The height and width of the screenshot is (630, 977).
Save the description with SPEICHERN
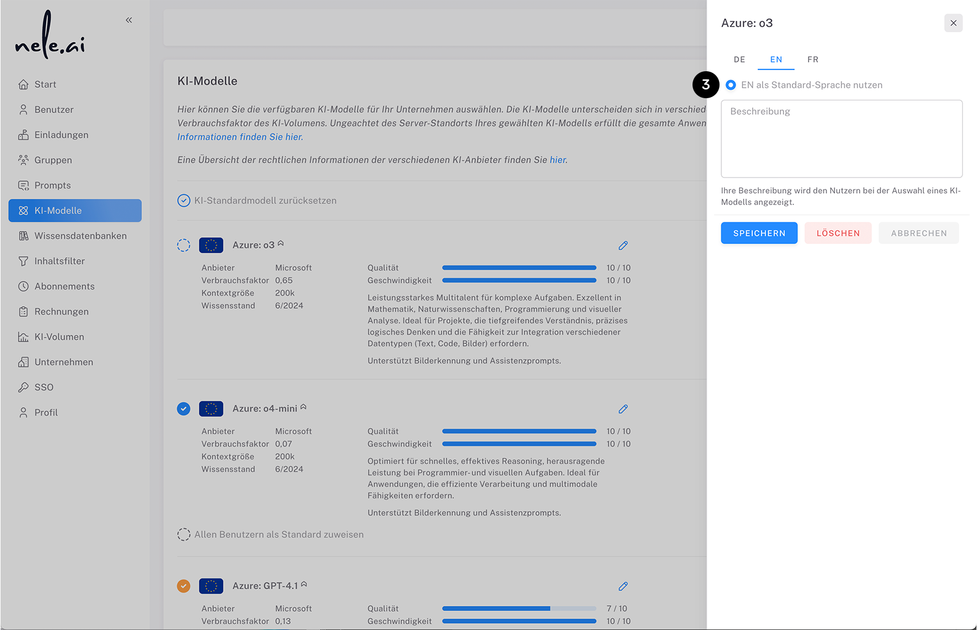[x=759, y=233]
